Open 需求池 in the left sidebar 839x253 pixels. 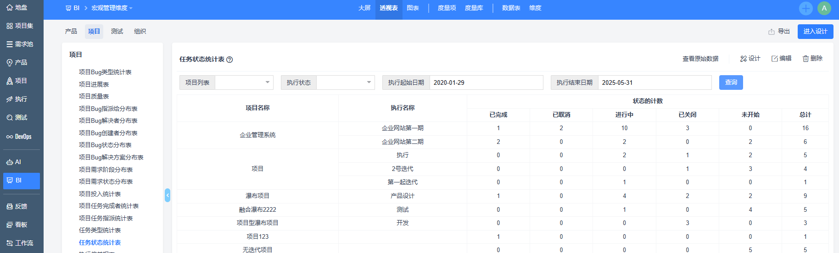(x=20, y=44)
